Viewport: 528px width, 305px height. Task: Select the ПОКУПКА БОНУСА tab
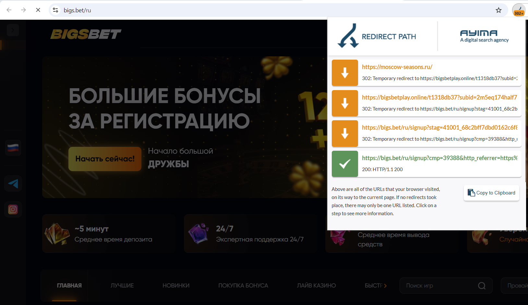point(243,286)
